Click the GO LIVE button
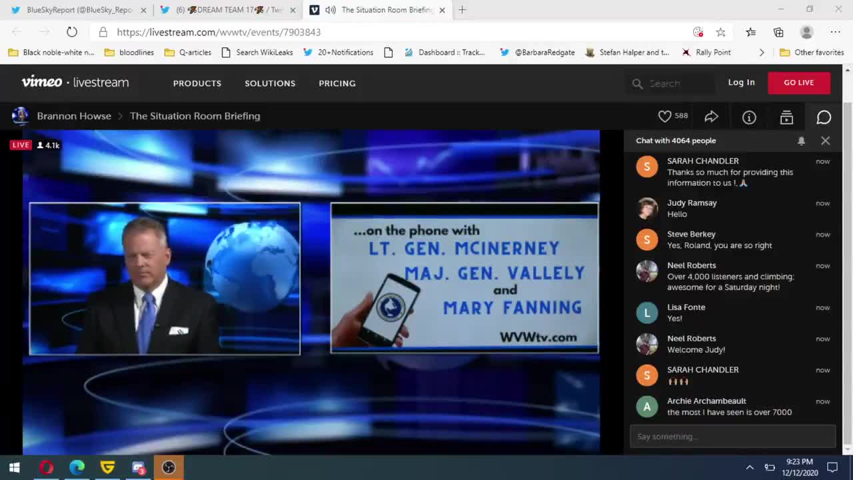The image size is (853, 480). 799,83
